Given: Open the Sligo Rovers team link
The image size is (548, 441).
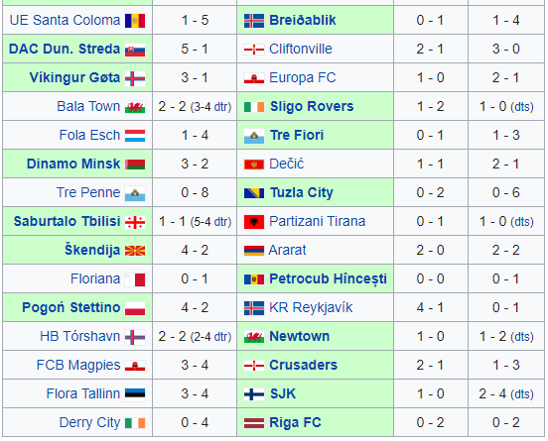Looking at the screenshot, I should coord(312,106).
